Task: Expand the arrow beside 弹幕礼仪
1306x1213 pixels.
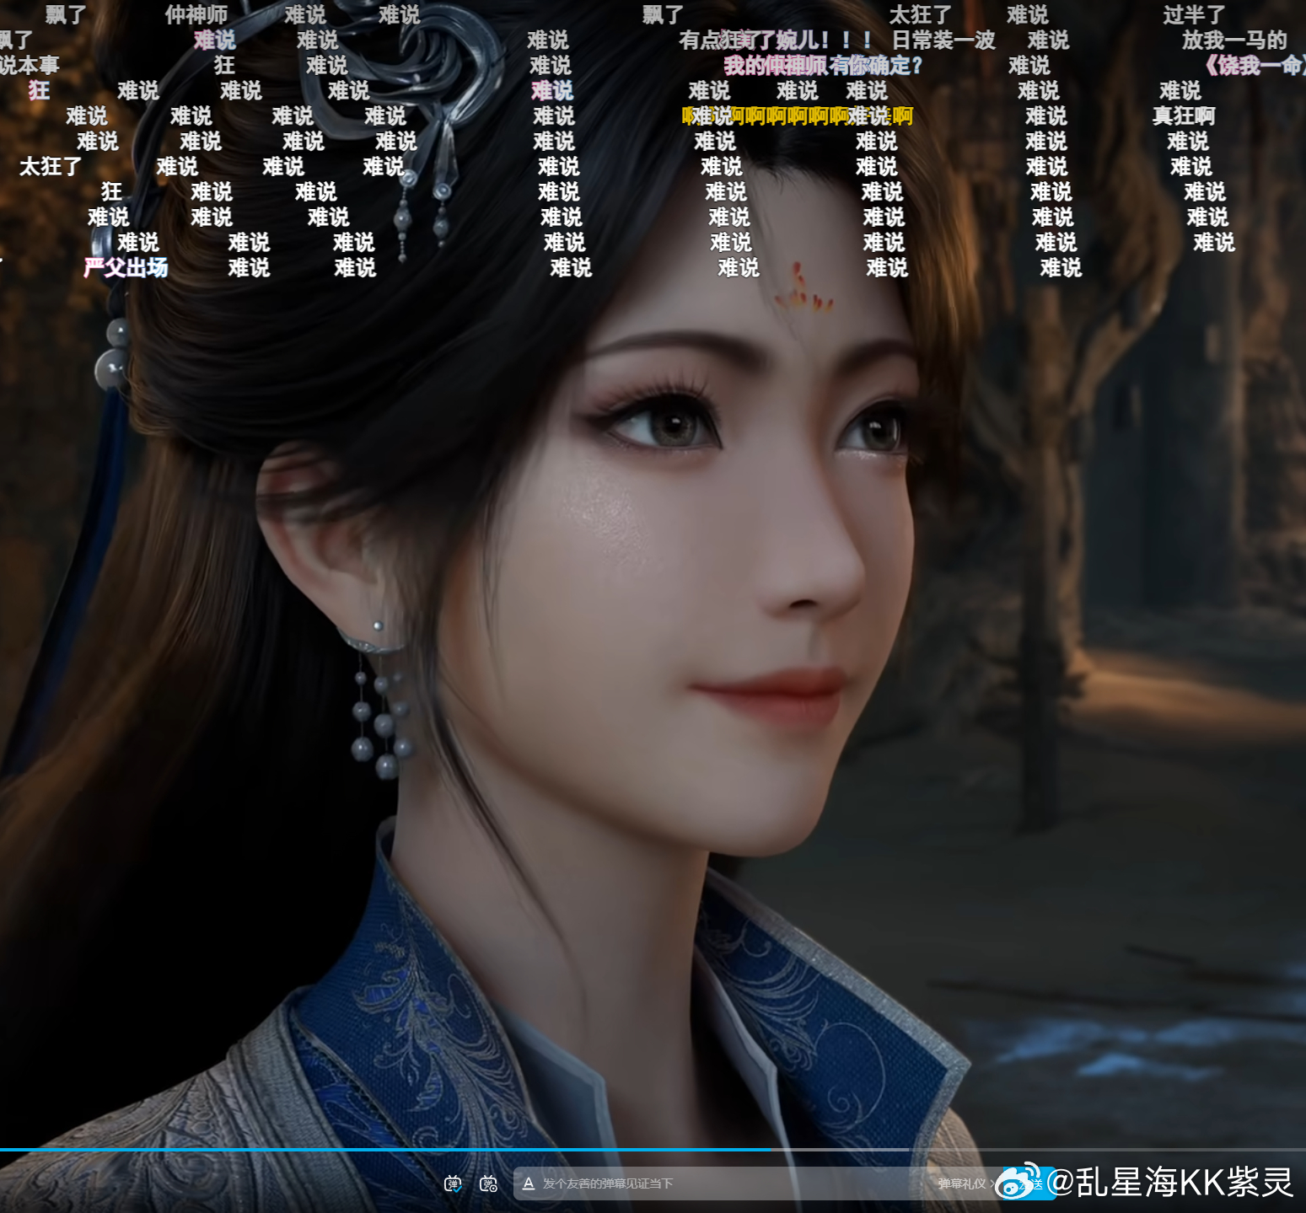Action: point(992,1183)
